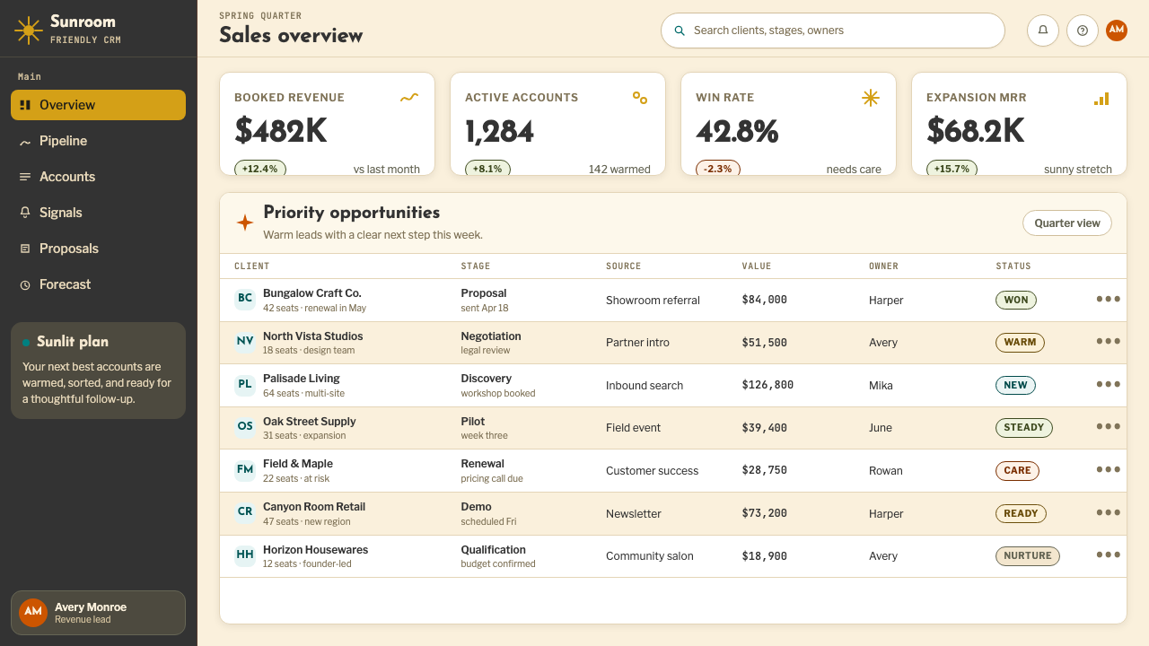Expand row actions for Horizon Housewares
This screenshot has height=646, width=1149.
1109,555
